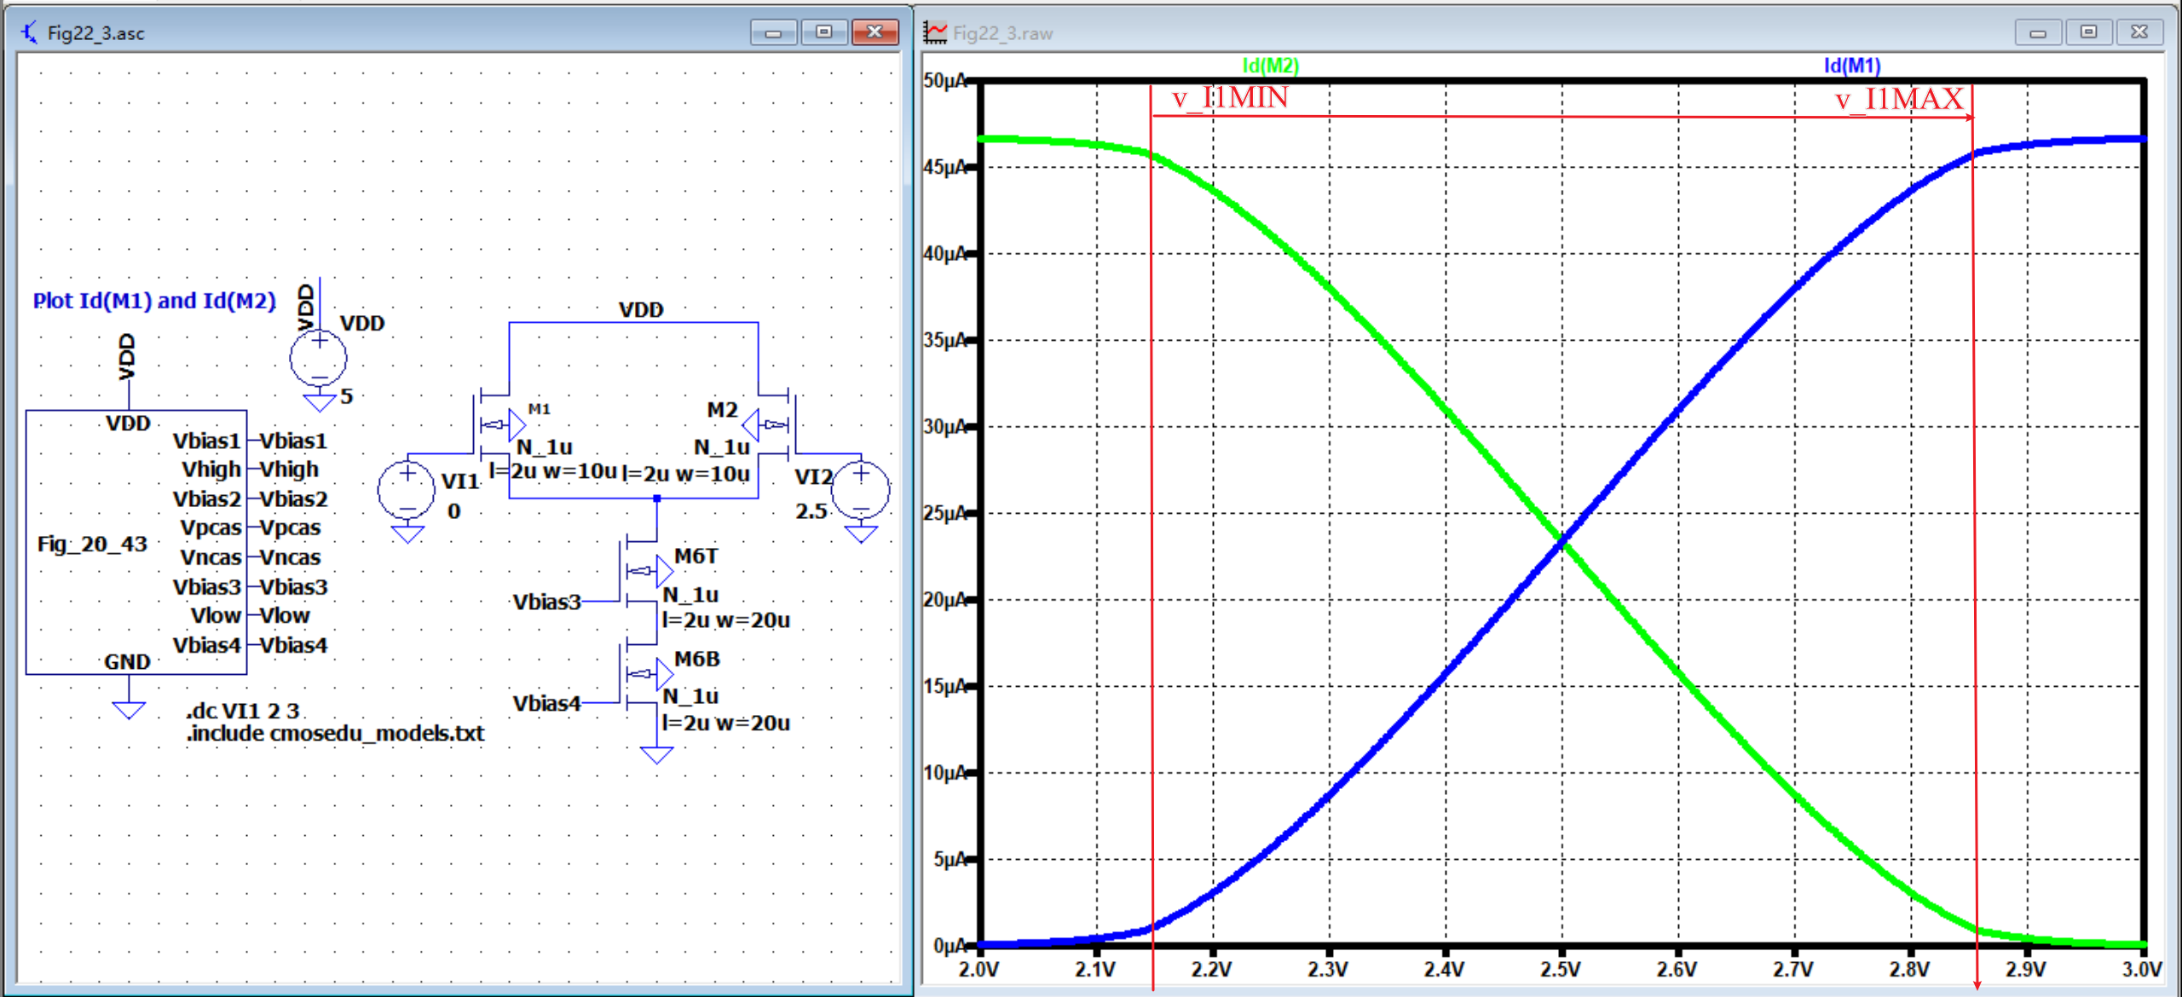Click the v_I1MAX cursor marker line
Image resolution: width=2182 pixels, height=997 pixels.
click(x=1974, y=511)
